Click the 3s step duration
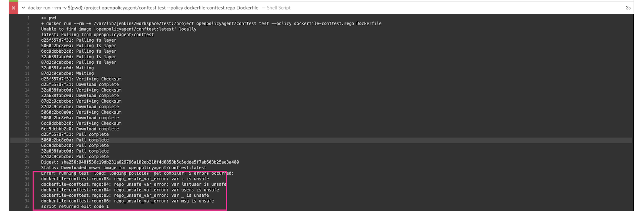The height and width of the screenshot is (211, 635). click(x=628, y=8)
